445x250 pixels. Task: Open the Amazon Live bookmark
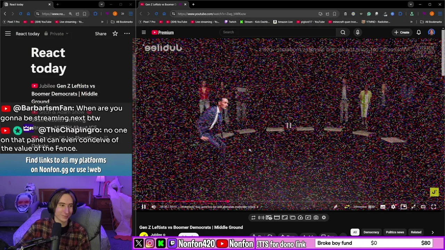[x=283, y=22]
